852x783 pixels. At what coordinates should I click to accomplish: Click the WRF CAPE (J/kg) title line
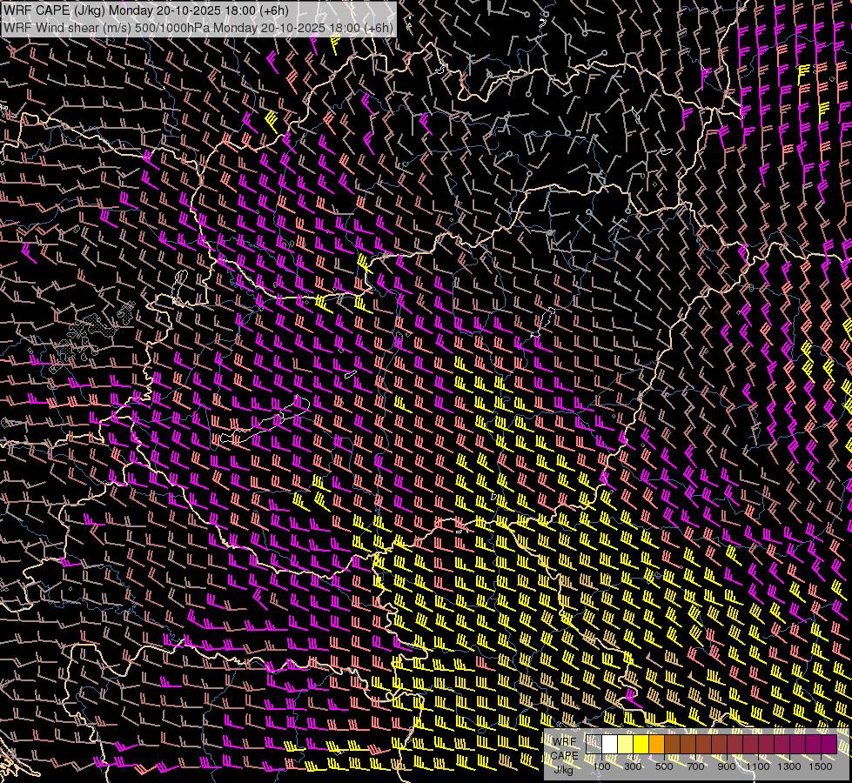point(146,10)
